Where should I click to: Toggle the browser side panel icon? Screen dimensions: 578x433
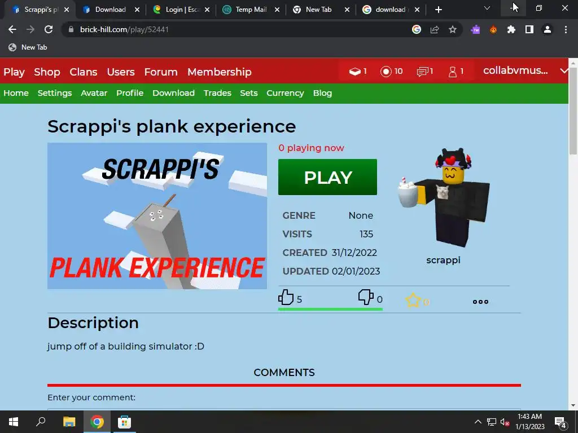529,29
